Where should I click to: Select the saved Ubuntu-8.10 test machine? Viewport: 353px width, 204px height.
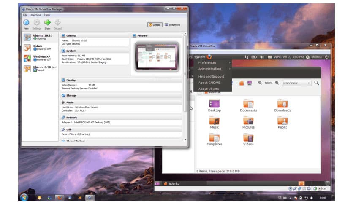point(40,69)
